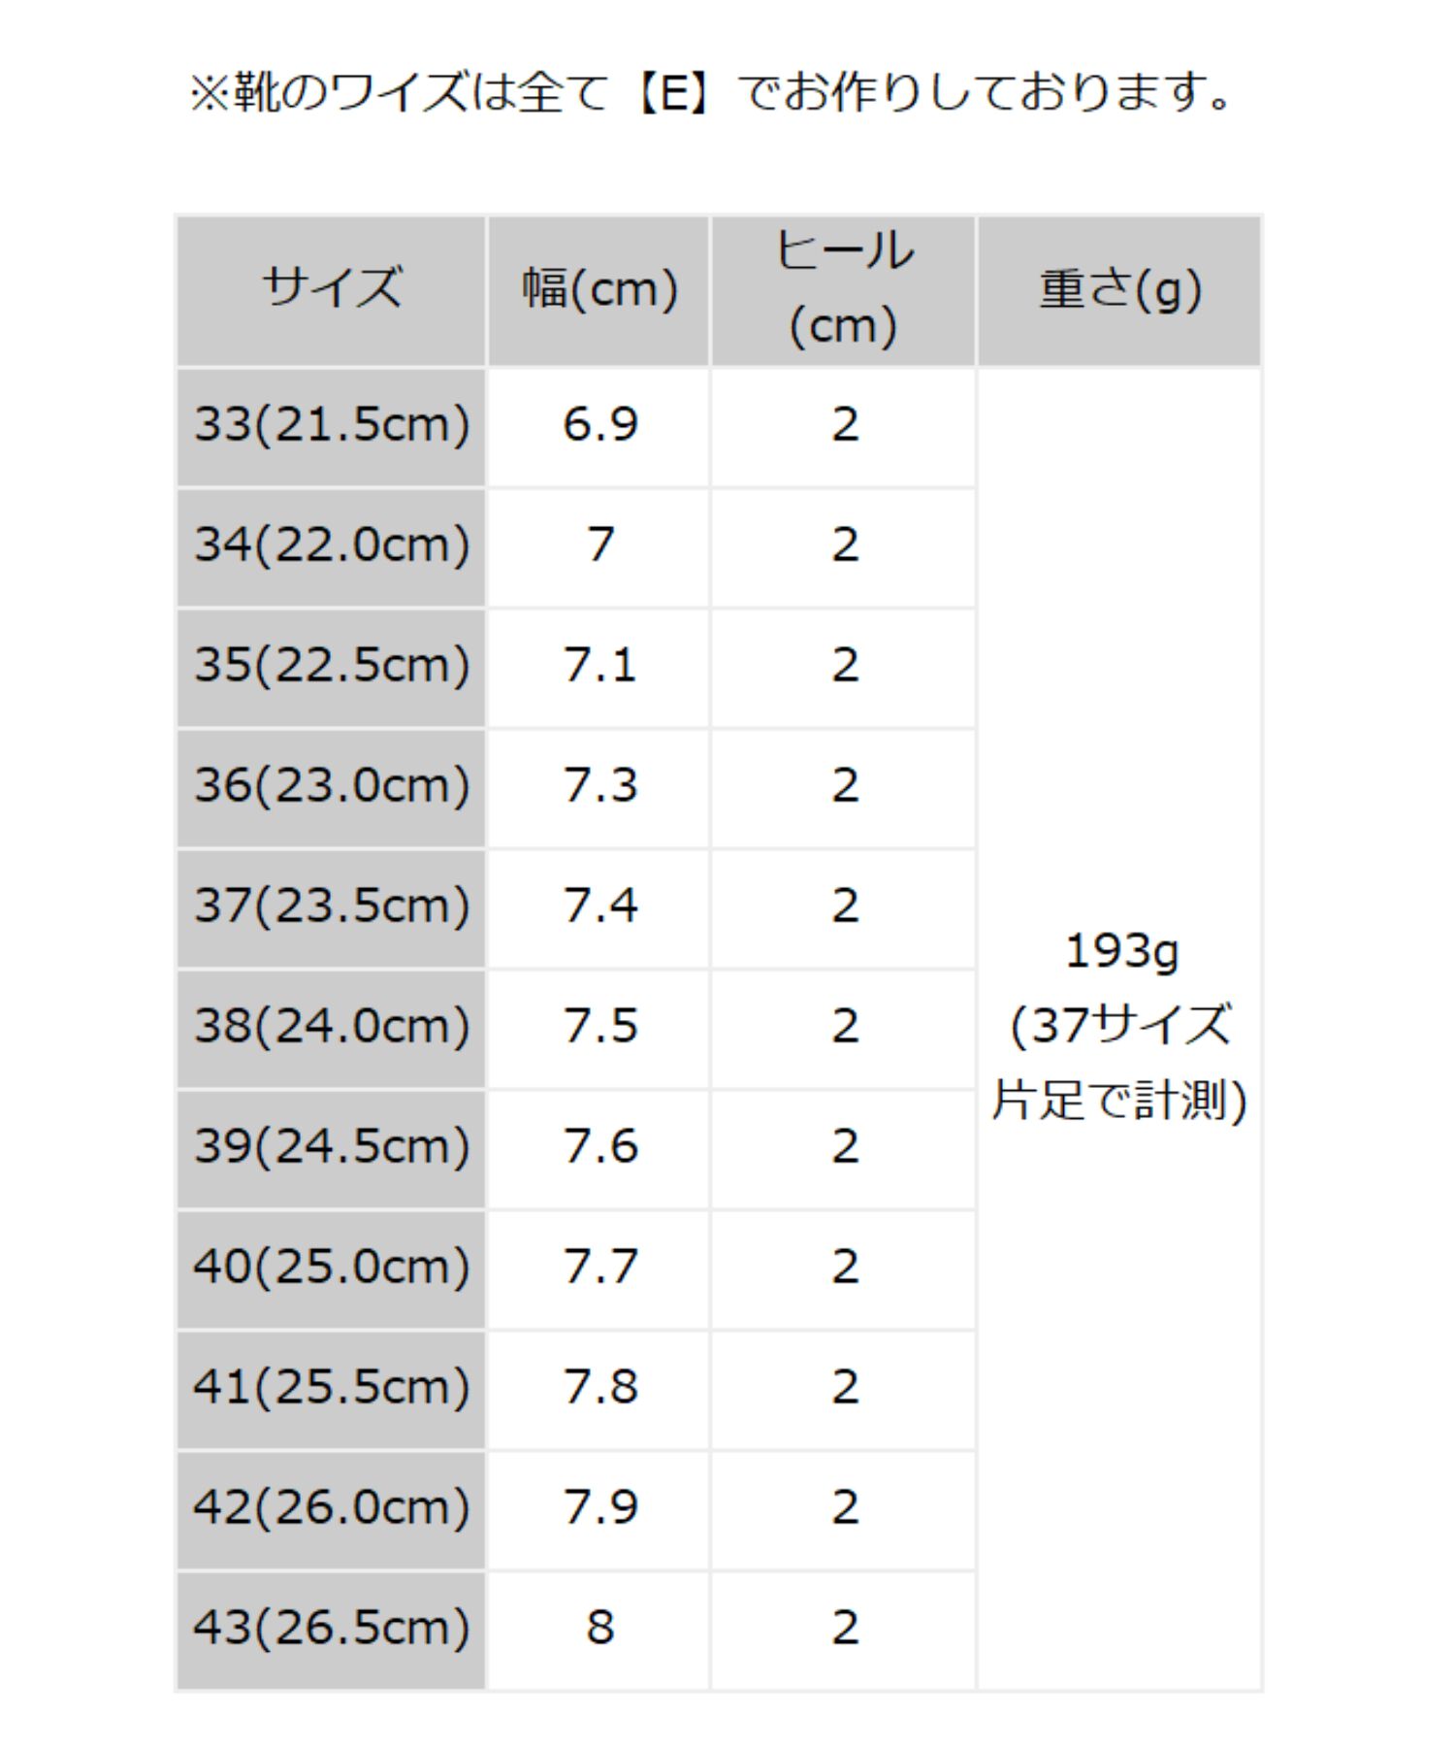Select the 42(26.0cm) size cell
Screen dimensions: 1455x1747
coord(331,1508)
